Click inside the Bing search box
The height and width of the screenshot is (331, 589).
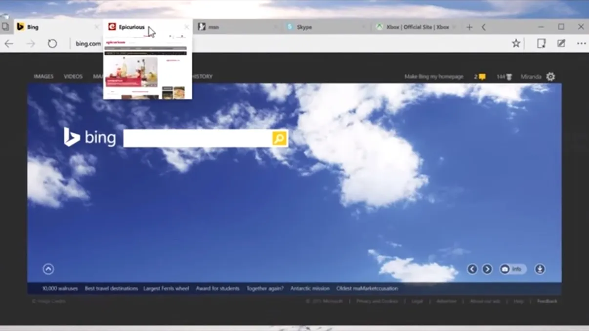tap(195, 138)
